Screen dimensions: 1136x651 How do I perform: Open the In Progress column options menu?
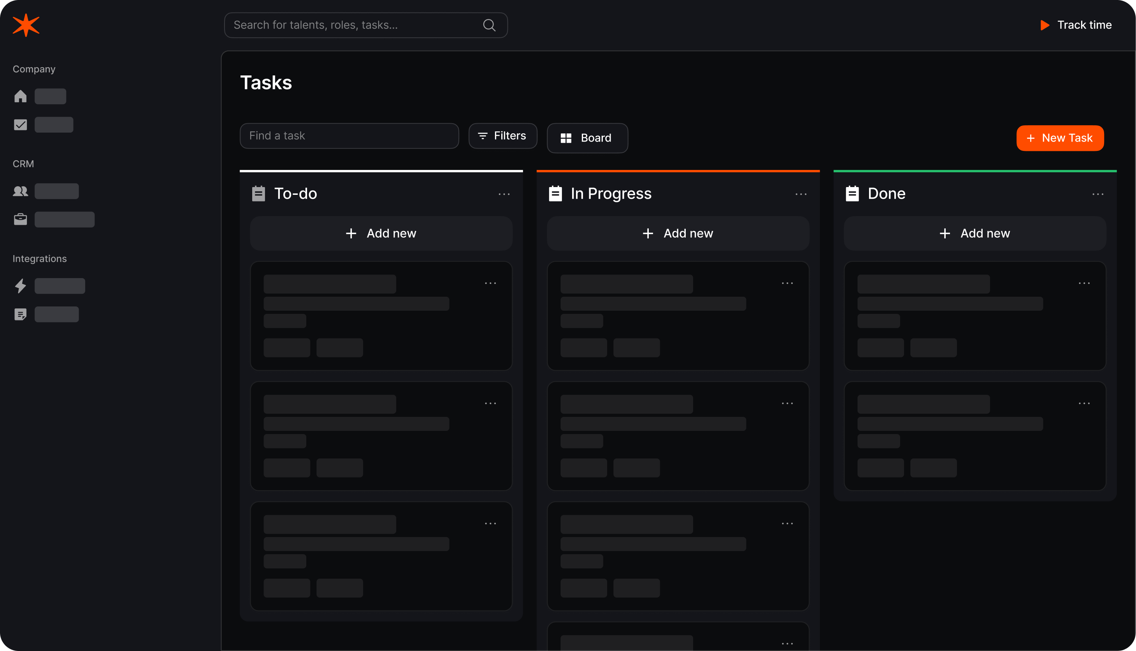coord(801,194)
